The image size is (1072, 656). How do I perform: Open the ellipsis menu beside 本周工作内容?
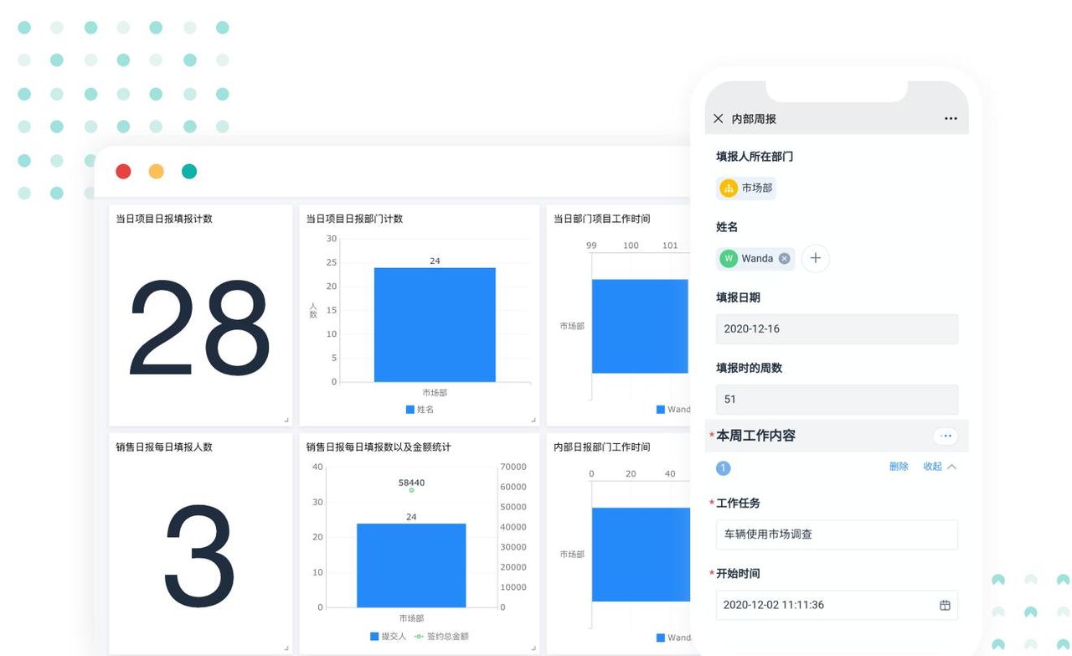[946, 436]
